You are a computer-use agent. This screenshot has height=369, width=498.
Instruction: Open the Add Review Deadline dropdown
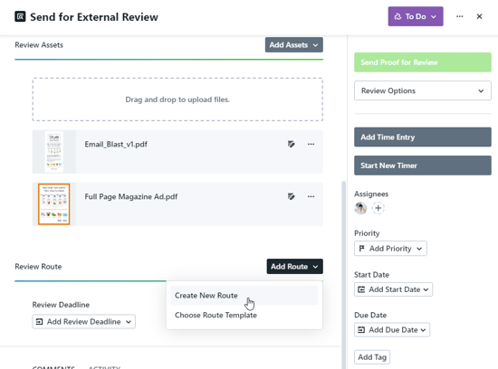tap(84, 321)
